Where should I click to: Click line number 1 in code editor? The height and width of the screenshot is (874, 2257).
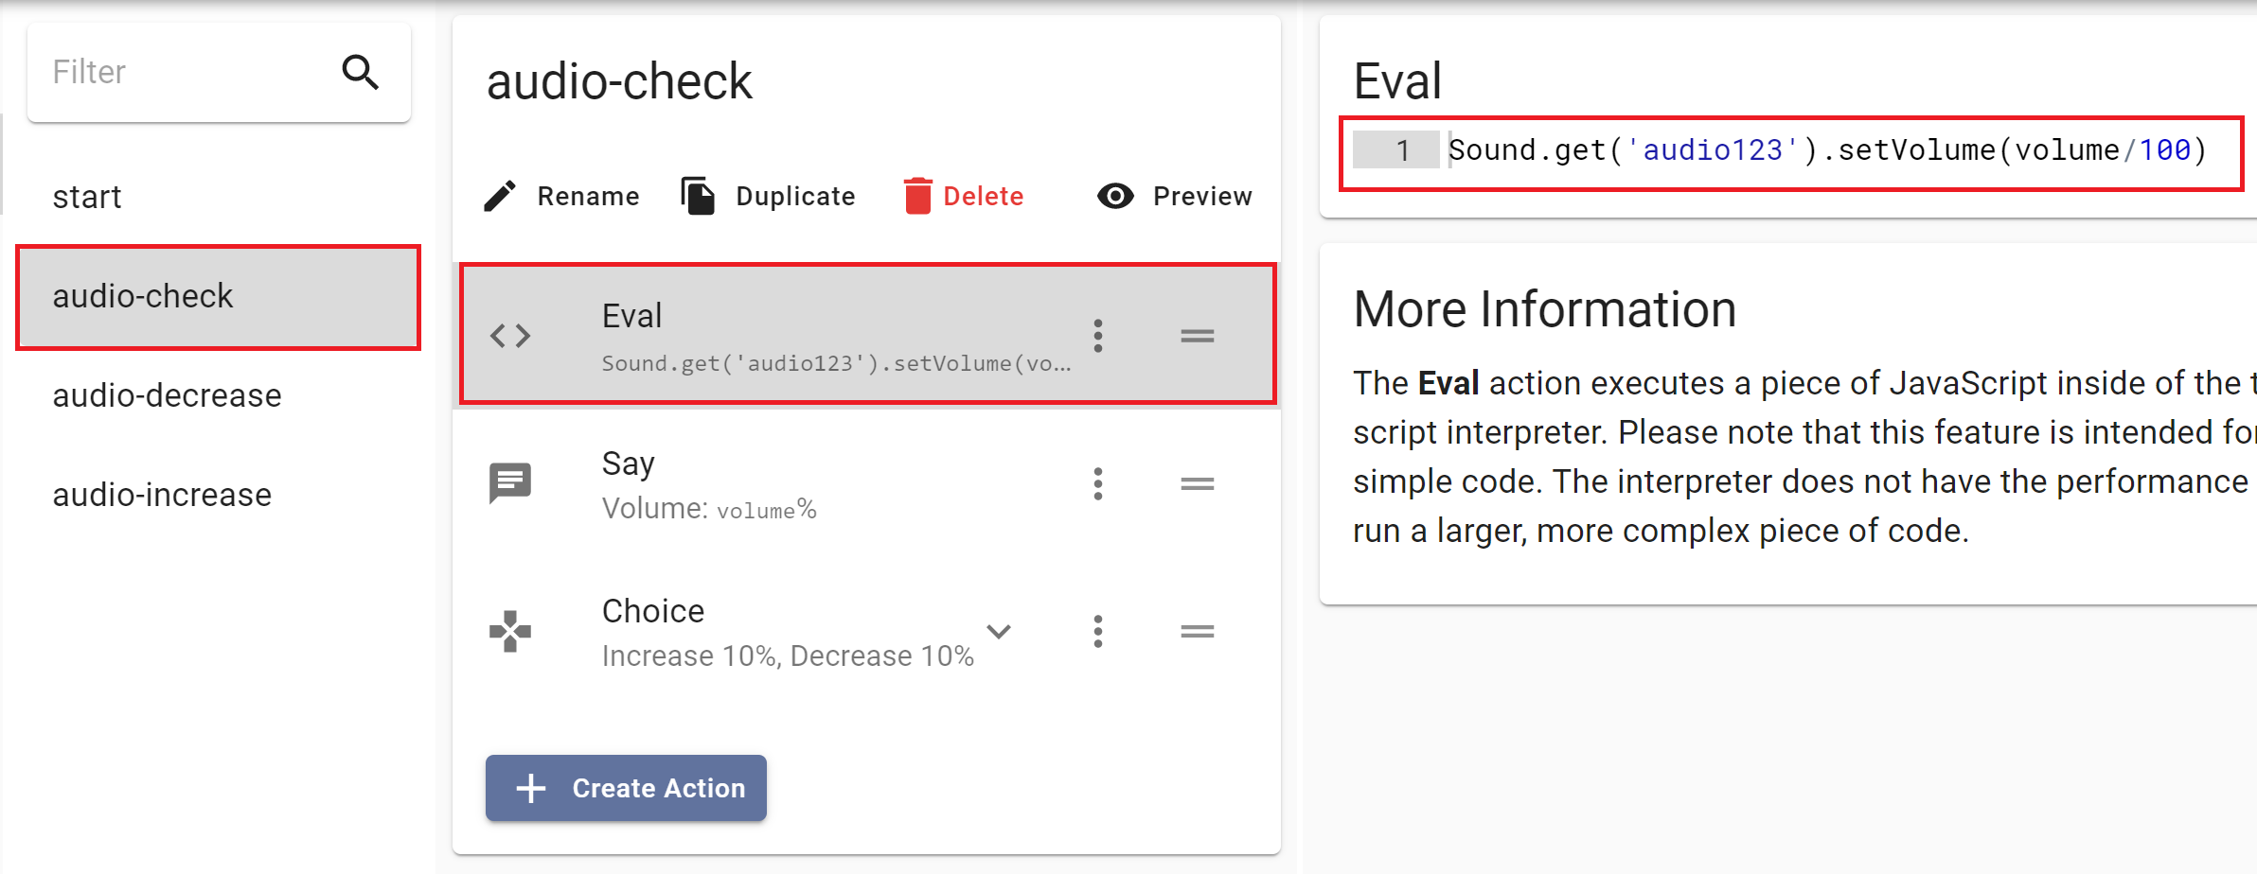click(1403, 150)
